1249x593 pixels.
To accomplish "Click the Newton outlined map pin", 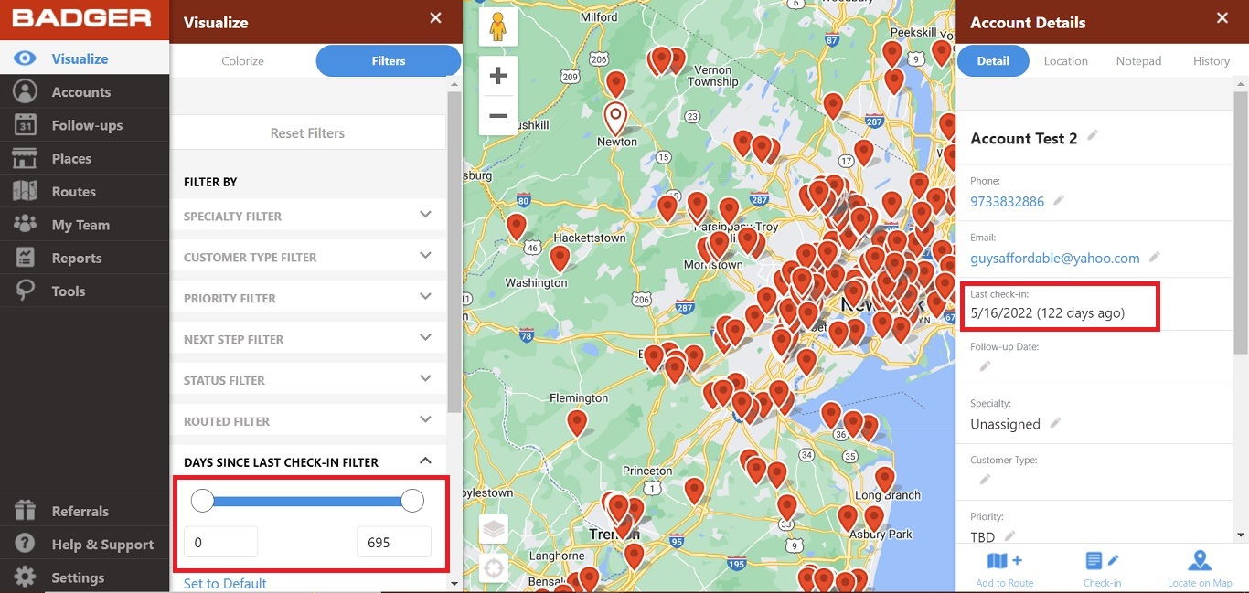I will (x=616, y=119).
